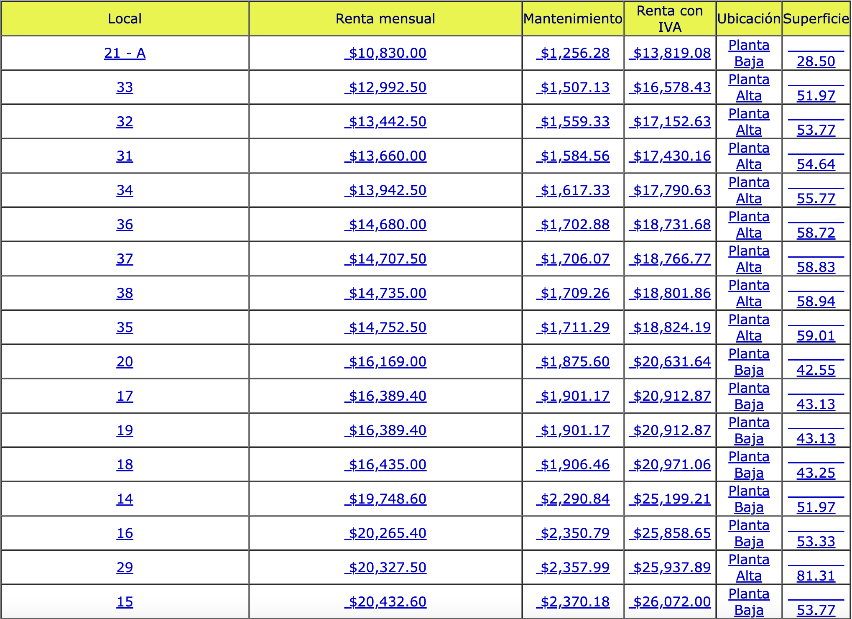Open local 19 link
Viewport: 852px width, 619px height.
[x=125, y=430]
